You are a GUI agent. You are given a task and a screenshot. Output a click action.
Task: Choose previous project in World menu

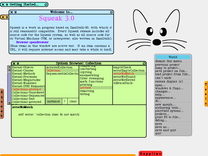[173, 65]
